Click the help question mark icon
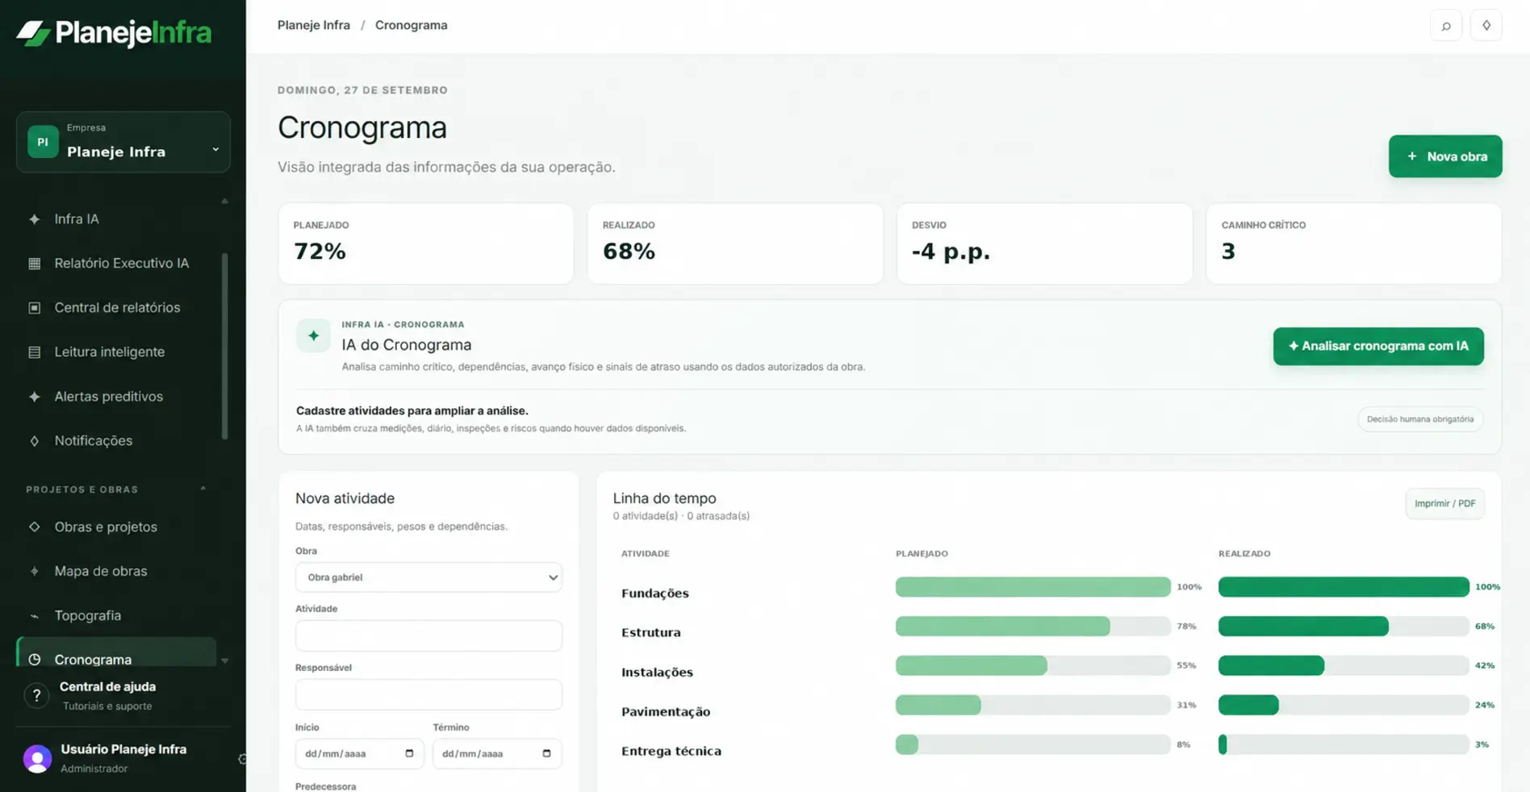The height and width of the screenshot is (792, 1530). [36, 695]
